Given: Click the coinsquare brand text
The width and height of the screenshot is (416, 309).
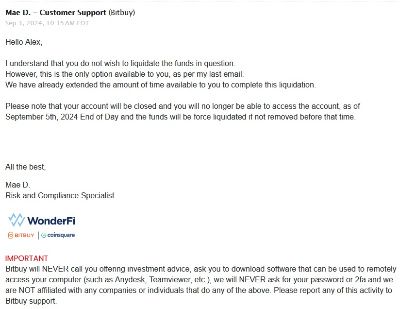Looking at the screenshot, I should [x=61, y=235].
